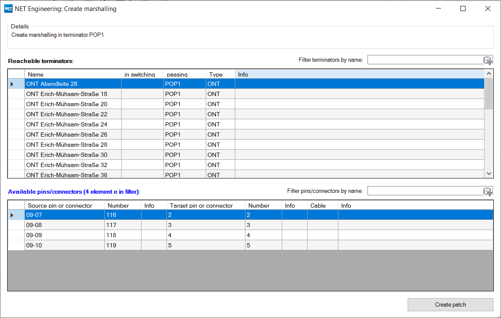Image resolution: width=501 pixels, height=318 pixels.
Task: Click the NET Engineering app icon
Action: click(8, 8)
